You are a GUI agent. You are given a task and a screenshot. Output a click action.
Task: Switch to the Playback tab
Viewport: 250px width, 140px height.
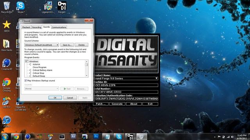coord(26,27)
